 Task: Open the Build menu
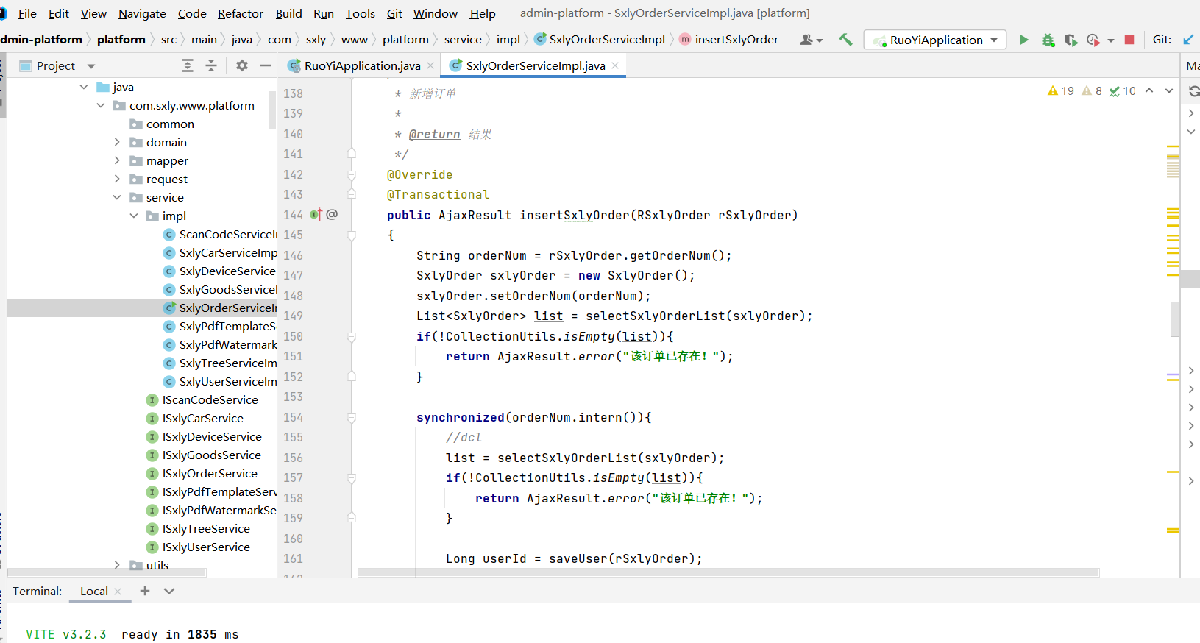click(288, 13)
